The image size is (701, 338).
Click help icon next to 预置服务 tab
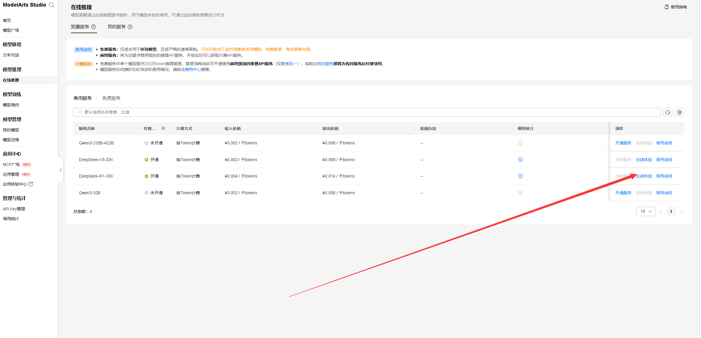[x=93, y=27]
